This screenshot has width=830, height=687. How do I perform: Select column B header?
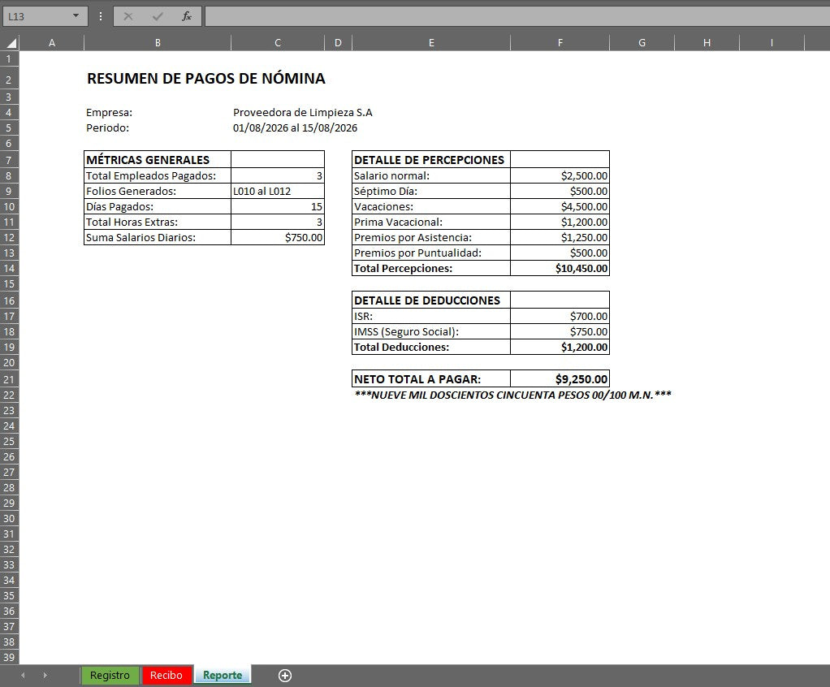158,43
